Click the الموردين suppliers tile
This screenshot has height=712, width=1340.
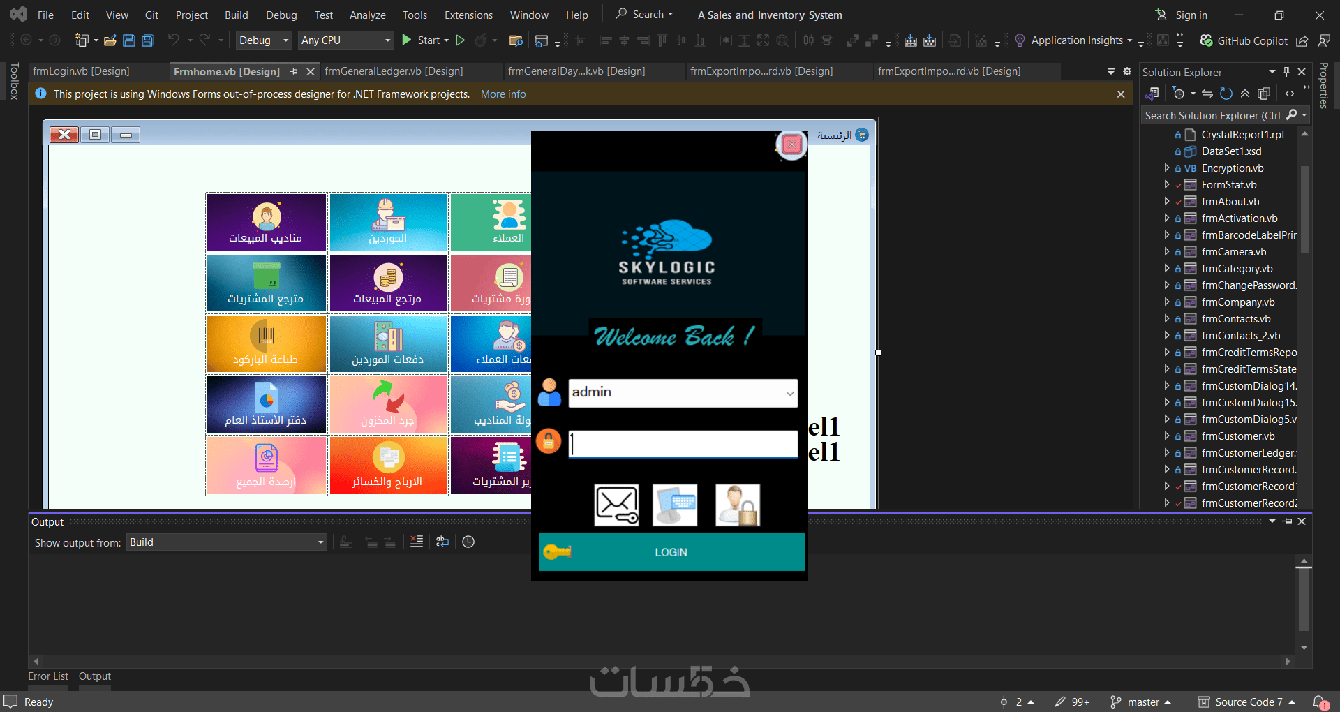coord(388,222)
